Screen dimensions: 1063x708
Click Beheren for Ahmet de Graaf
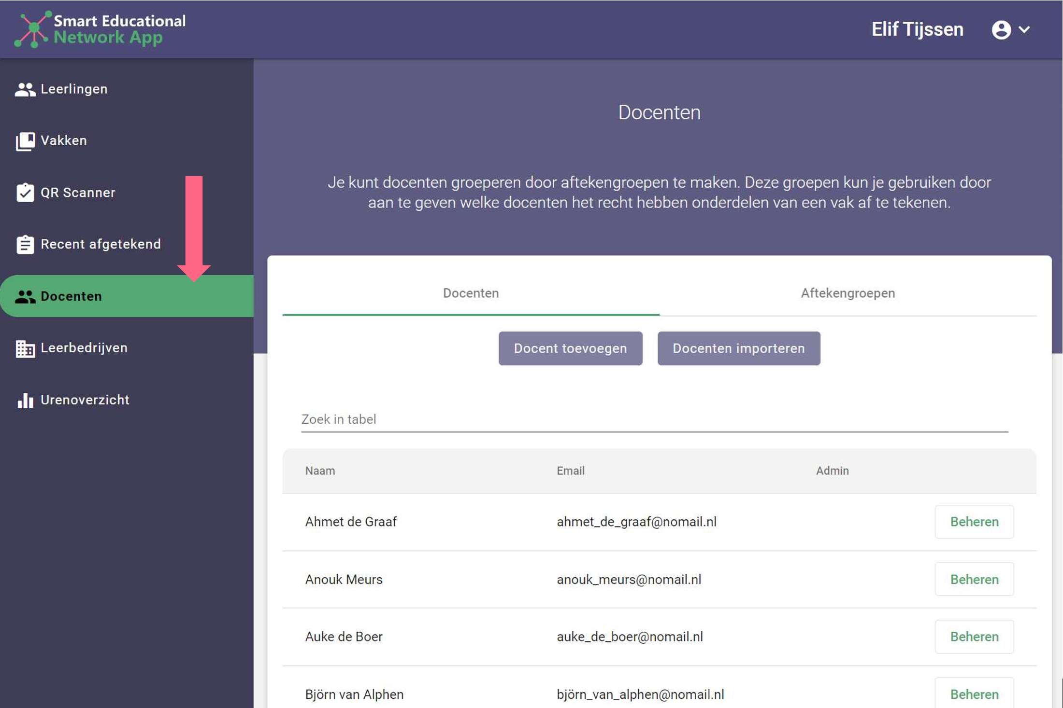[x=974, y=522]
